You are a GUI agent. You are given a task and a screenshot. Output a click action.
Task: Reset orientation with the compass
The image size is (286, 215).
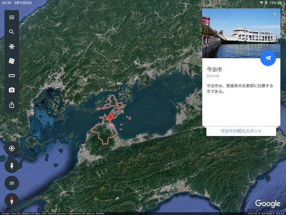tap(11, 200)
